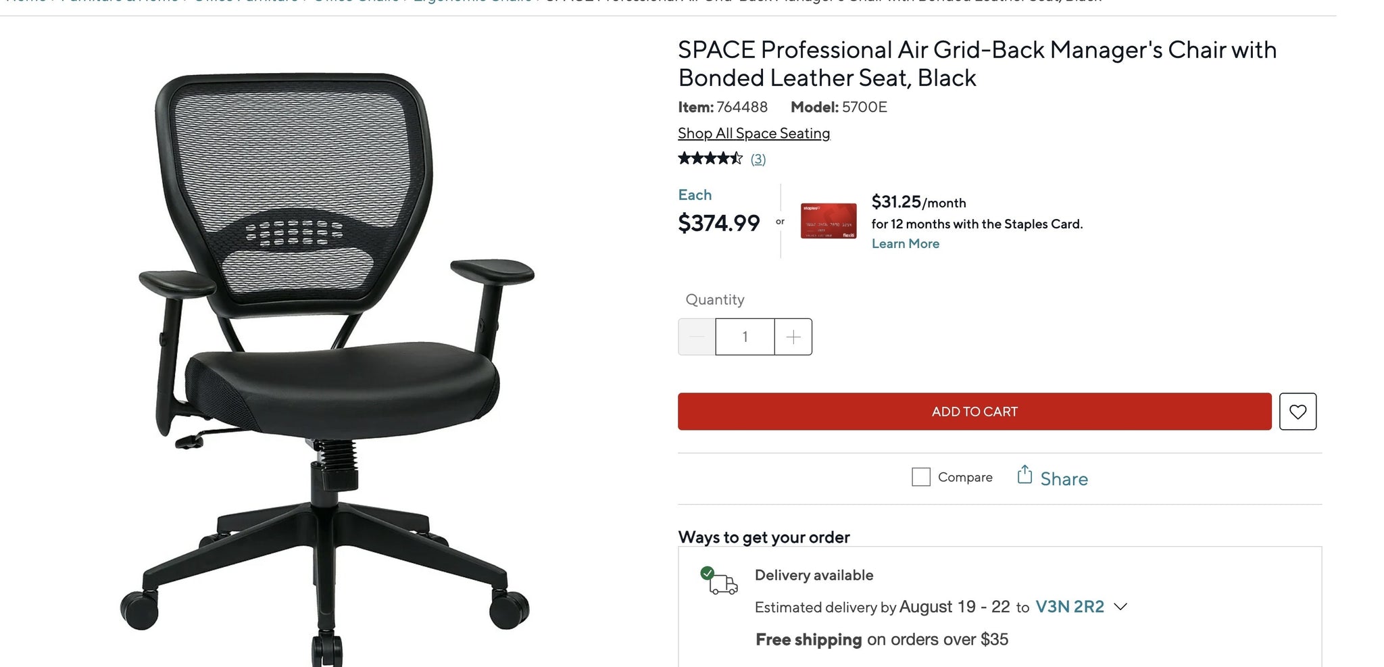Click the Share text link
The height and width of the screenshot is (667, 1384).
coord(1064,479)
